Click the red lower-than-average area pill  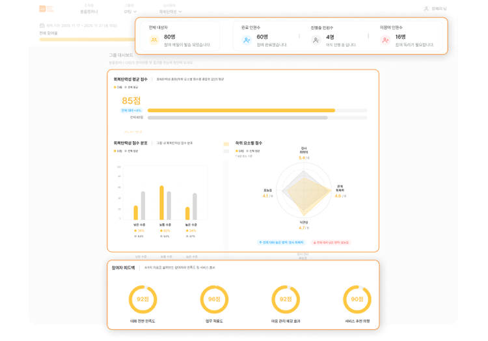[331, 242]
